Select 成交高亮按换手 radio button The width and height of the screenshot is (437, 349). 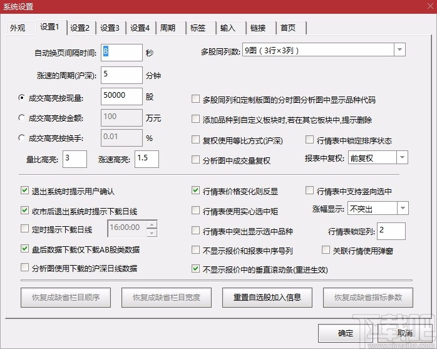(21, 138)
